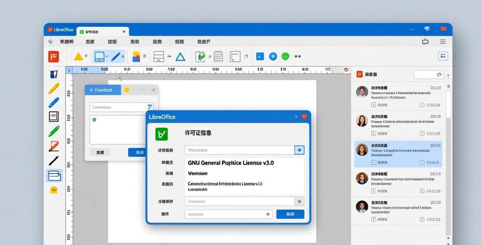Click the orange icon in the comments panel header
481x245 pixels.
(360, 74)
